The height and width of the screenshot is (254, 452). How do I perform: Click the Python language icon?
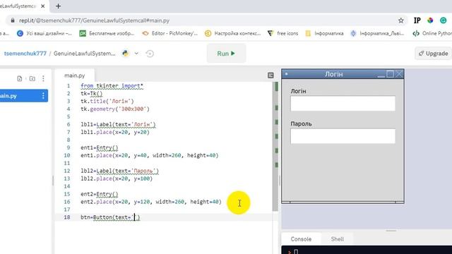coord(126,54)
